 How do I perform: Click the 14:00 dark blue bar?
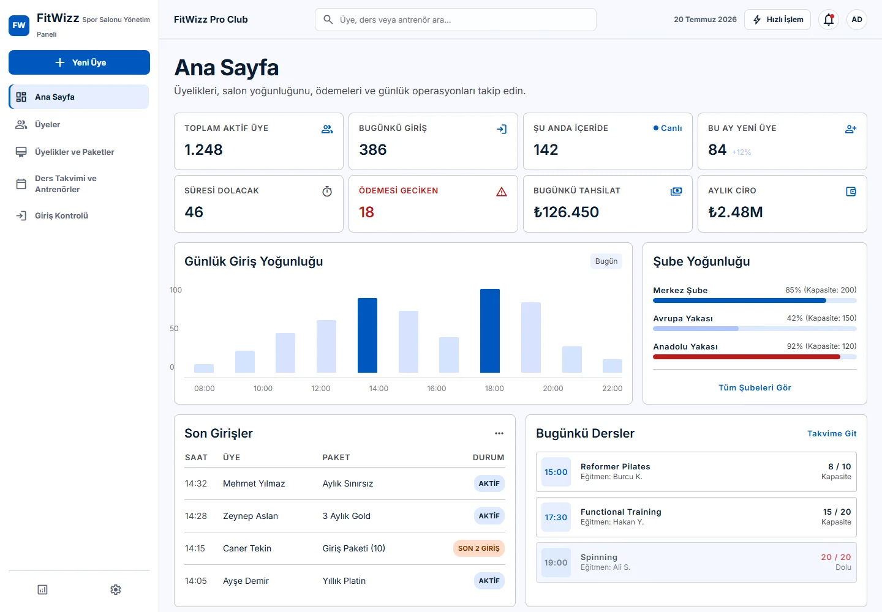point(367,335)
